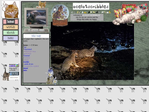Select the purple misc nav button
149x112 pixels.
point(10,38)
